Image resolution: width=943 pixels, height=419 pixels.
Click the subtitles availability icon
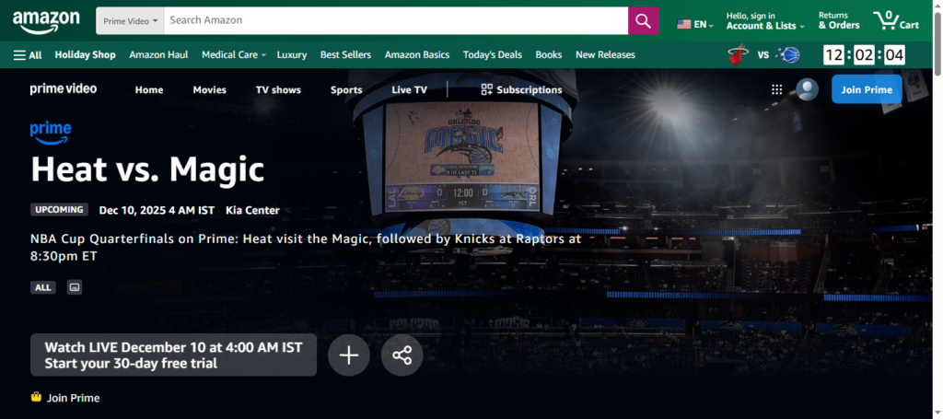pos(75,287)
